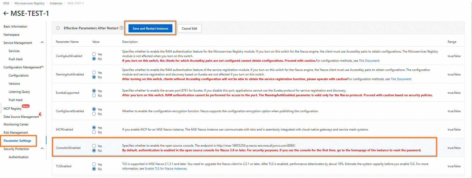Screen dimensions: 472x178
Task: Select Yes for ConsoleUIEnabled
Action: click(x=94, y=146)
